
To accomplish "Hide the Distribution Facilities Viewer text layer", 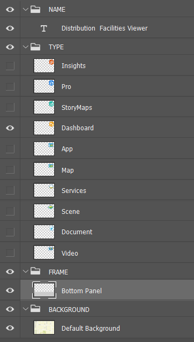I will pyautogui.click(x=10, y=28).
